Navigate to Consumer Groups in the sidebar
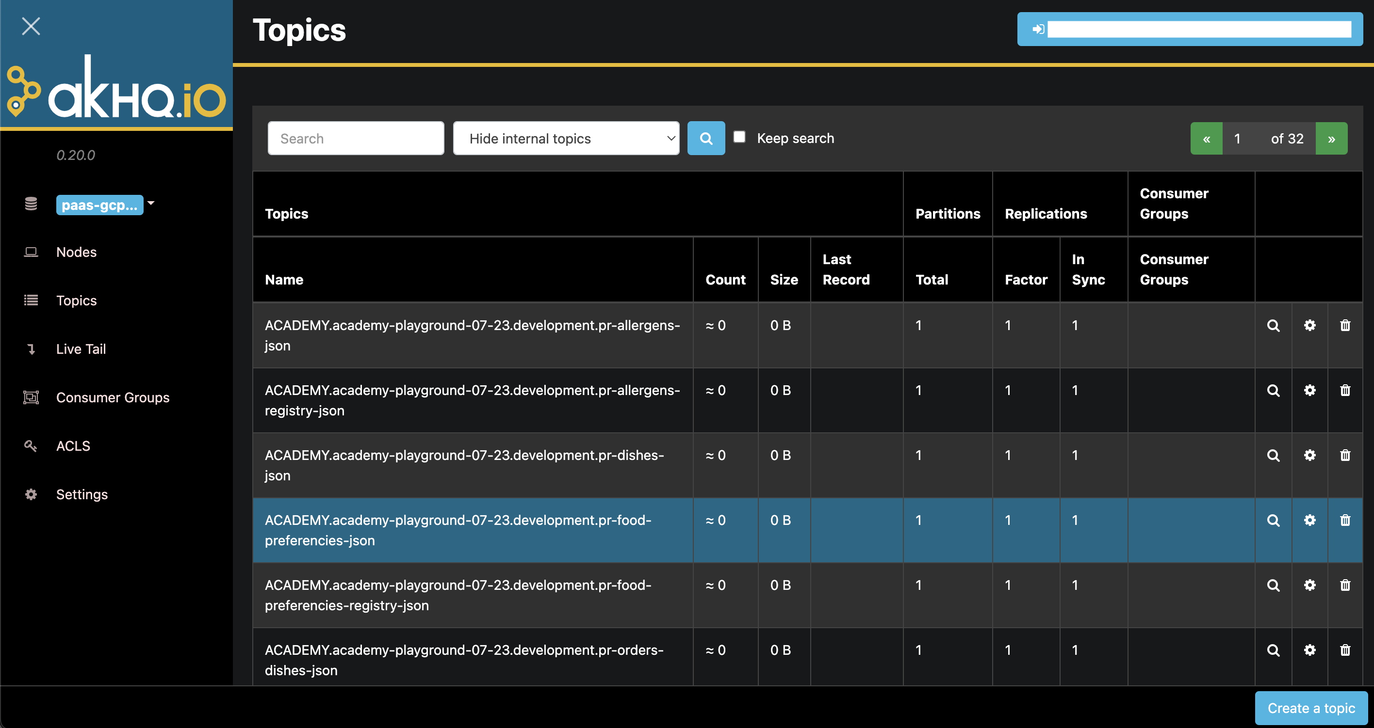This screenshot has height=728, width=1374. [113, 397]
